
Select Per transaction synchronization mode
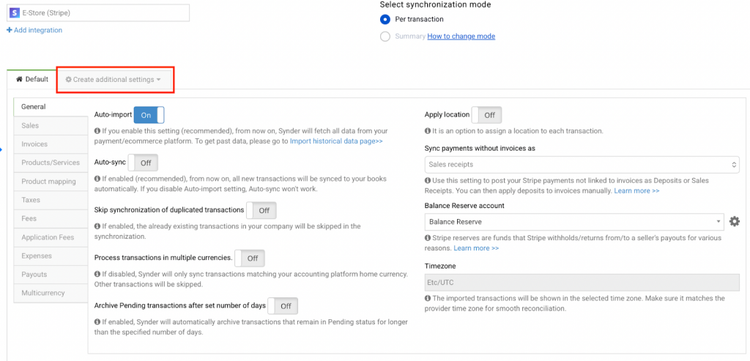385,19
